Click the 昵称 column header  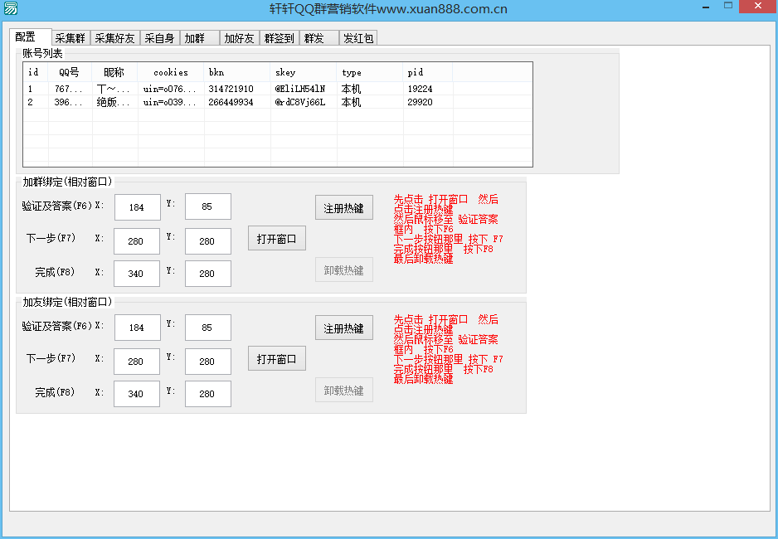click(114, 72)
